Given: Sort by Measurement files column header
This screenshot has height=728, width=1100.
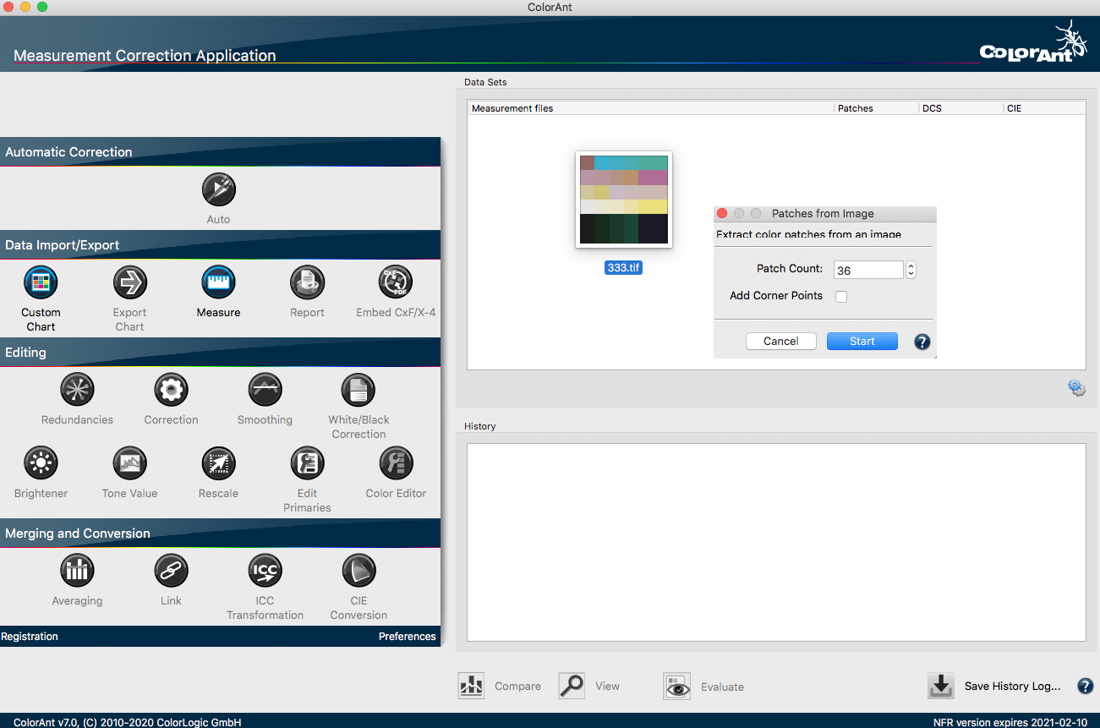Looking at the screenshot, I should tap(650, 108).
